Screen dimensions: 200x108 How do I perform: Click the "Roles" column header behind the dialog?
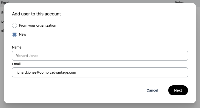179,2
